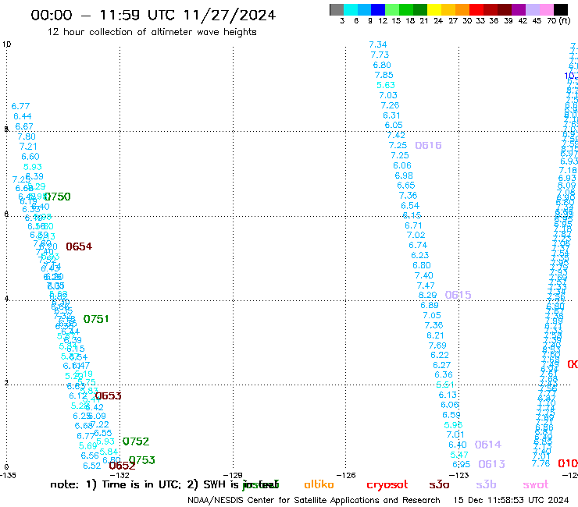Click the lavender swatch above the 45 label
Screen dimensions: 578x507
coord(532,9)
